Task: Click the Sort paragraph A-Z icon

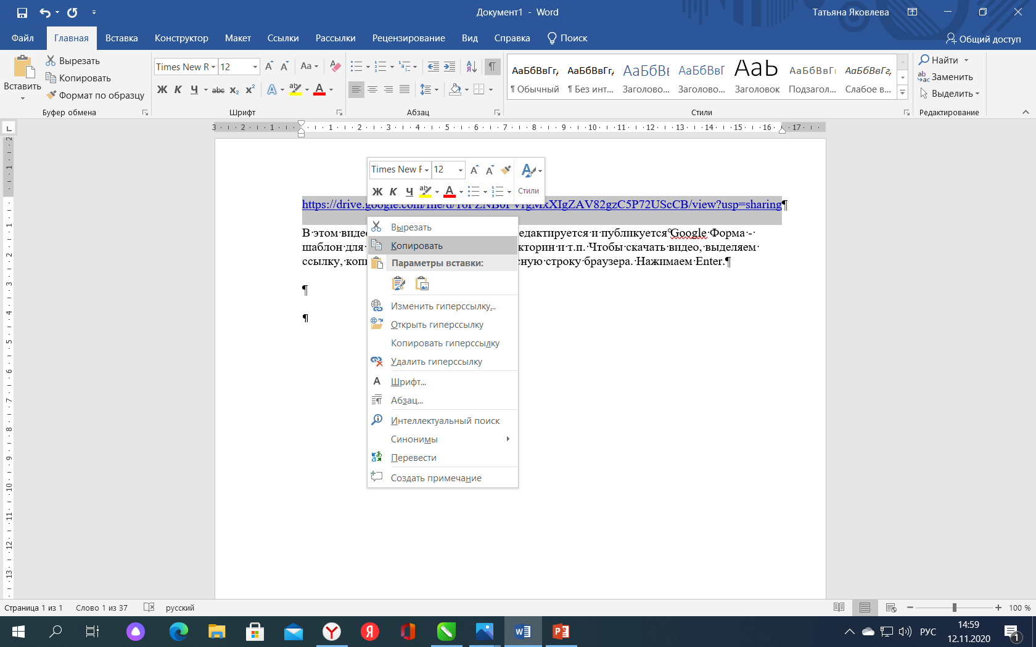Action: tap(471, 67)
